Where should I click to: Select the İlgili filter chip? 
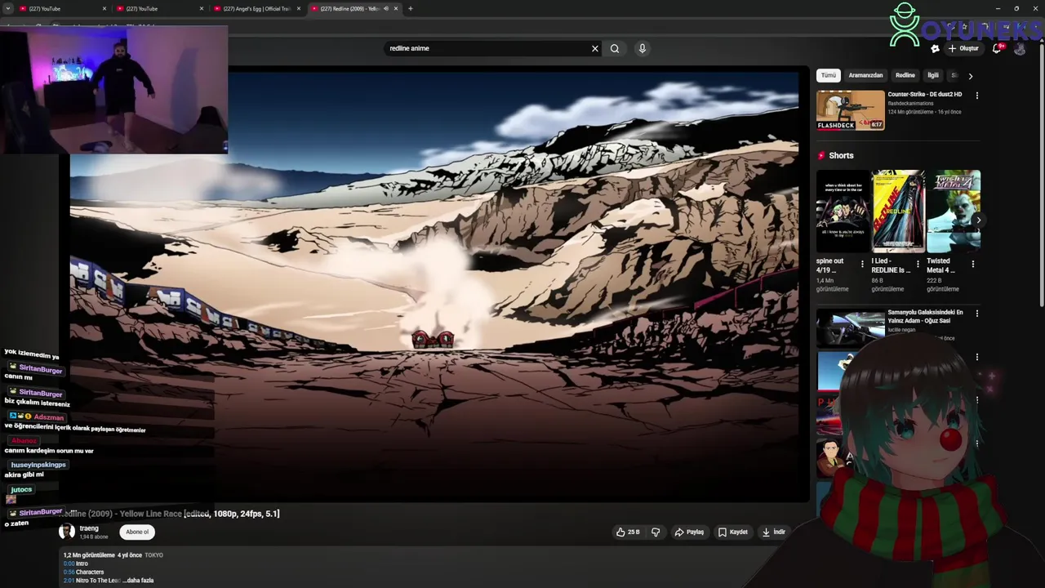pos(933,75)
